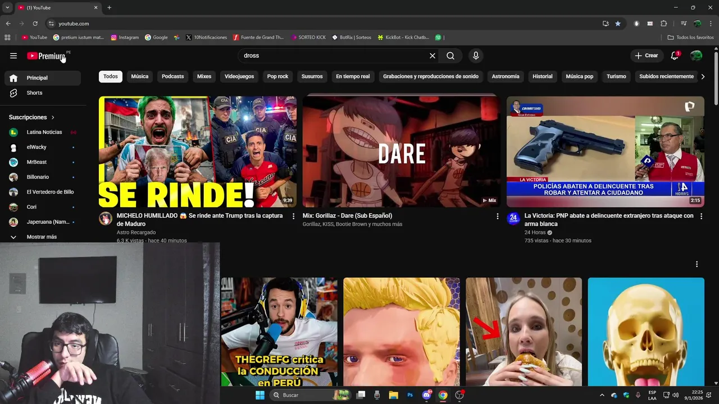Screen dimensions: 719x404
Task: Open the account avatar menu
Action: 696,56
